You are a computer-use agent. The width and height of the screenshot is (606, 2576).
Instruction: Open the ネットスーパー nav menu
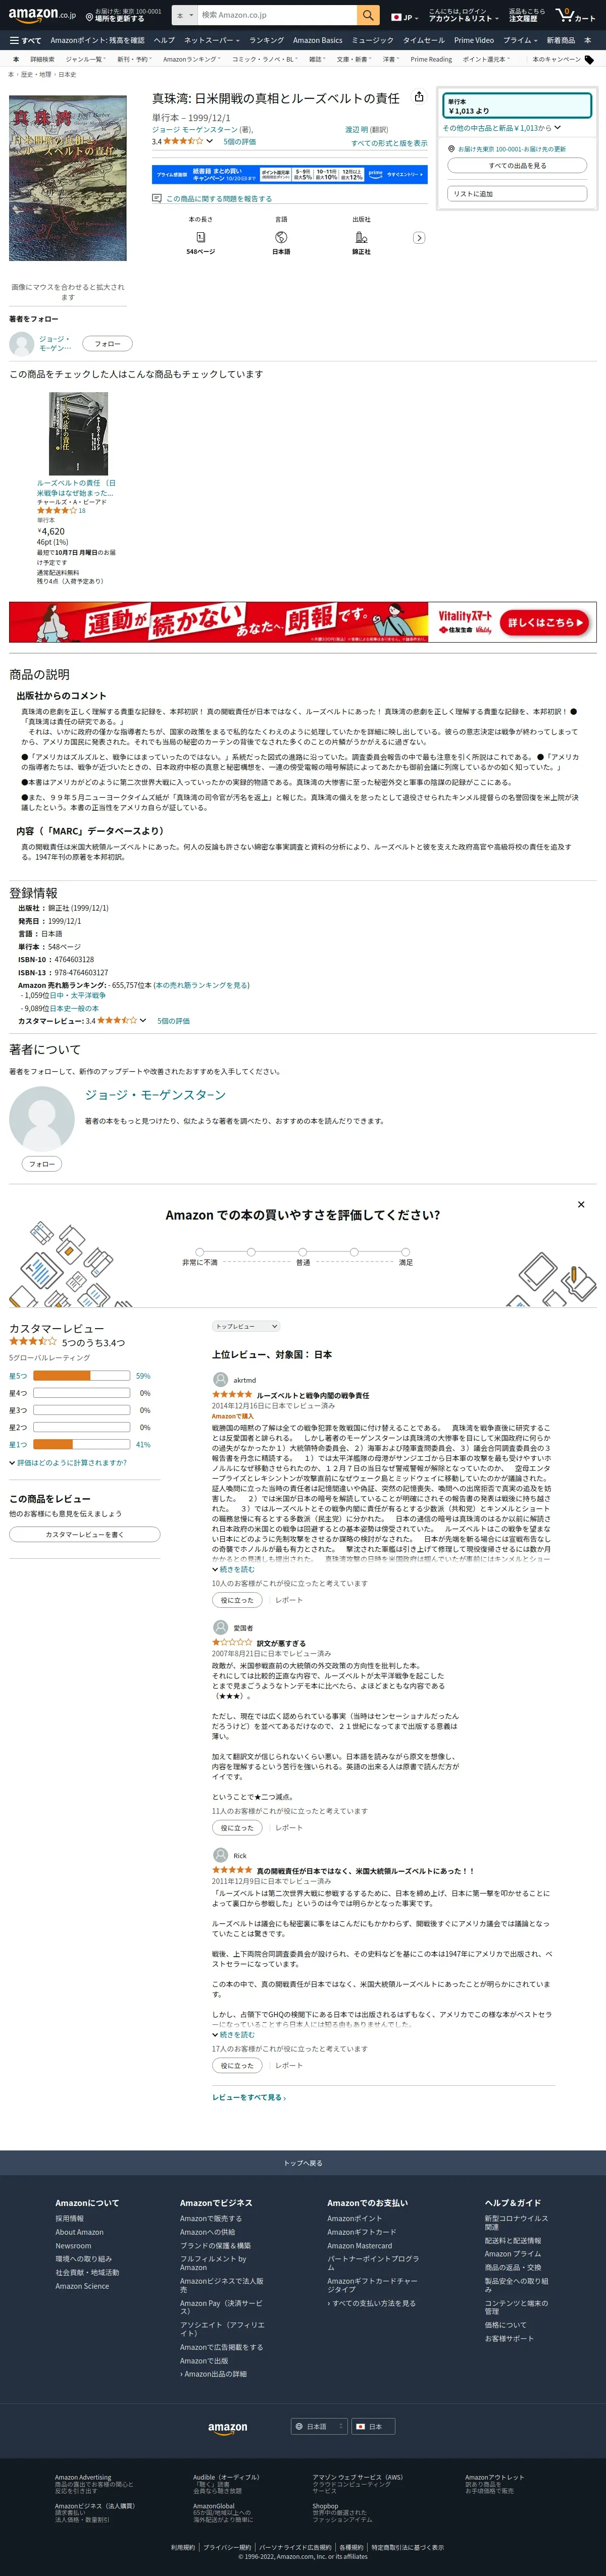[211, 40]
